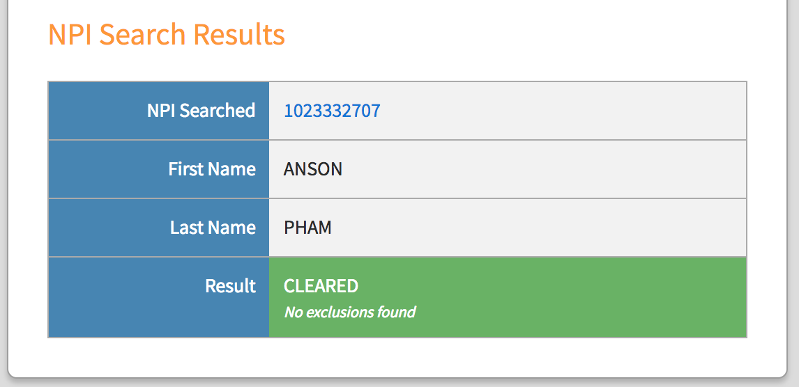The width and height of the screenshot is (799, 387).
Task: Click blank space right of PHAM
Action: [x=544, y=228]
